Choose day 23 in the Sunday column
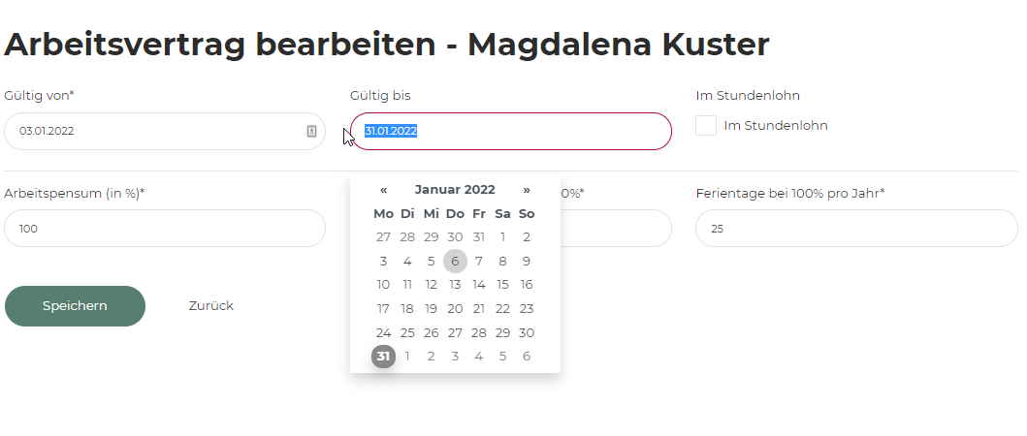Screen dimensions: 1027x436 point(527,308)
